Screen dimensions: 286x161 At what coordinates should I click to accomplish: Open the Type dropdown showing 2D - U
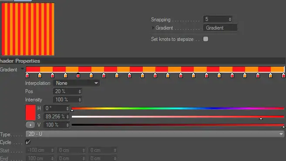coord(155,134)
